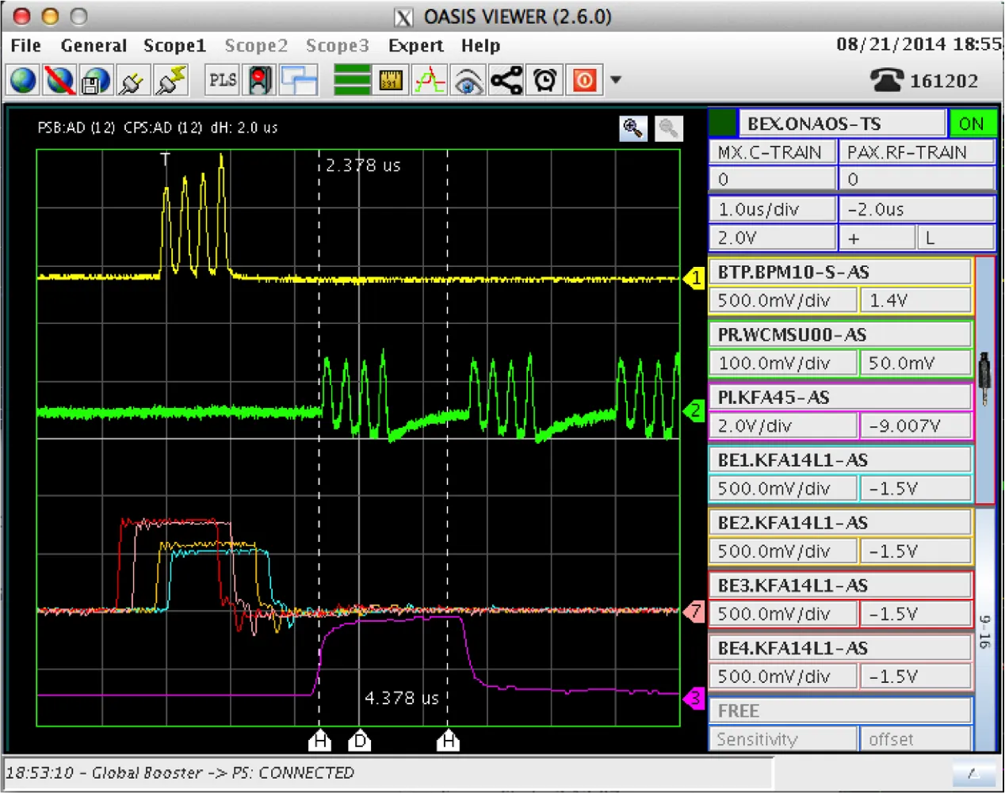The width and height of the screenshot is (1005, 793).
Task: Select the PR.WCMSU00-AS channel label
Action: (840, 334)
